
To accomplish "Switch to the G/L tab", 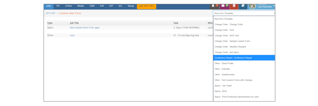I will pyautogui.click(x=120, y=6).
